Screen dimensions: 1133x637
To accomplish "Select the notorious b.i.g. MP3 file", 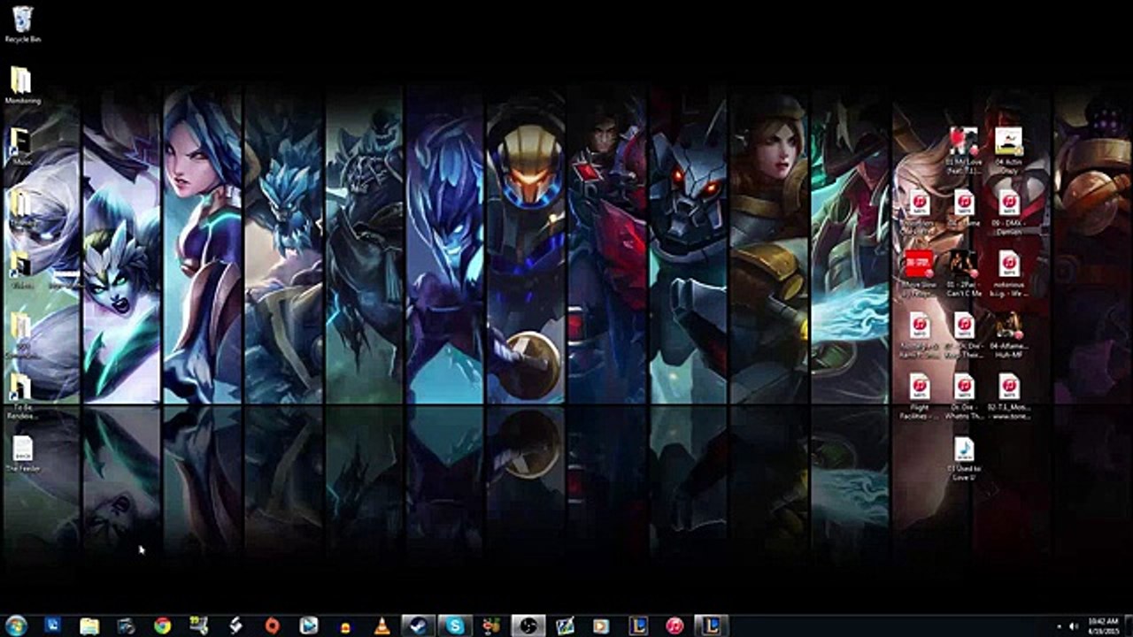I will click(1009, 272).
